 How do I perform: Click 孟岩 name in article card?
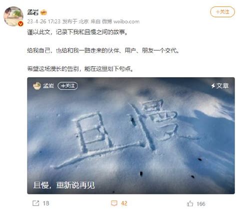48,86
